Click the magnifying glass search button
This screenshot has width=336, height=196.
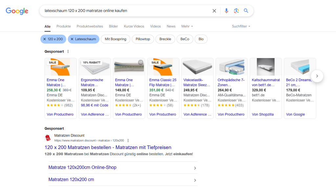pos(246,11)
